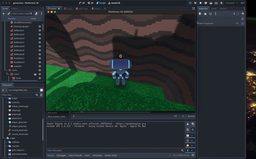256x159 pixels.
Task: Pause the running project
Action: click(x=195, y=3)
